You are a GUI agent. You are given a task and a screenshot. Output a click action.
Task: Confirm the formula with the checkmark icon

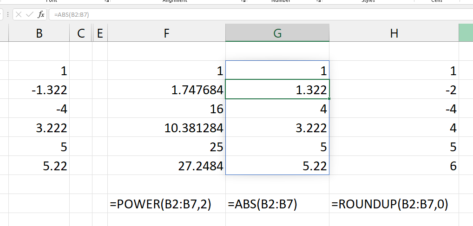pos(30,14)
